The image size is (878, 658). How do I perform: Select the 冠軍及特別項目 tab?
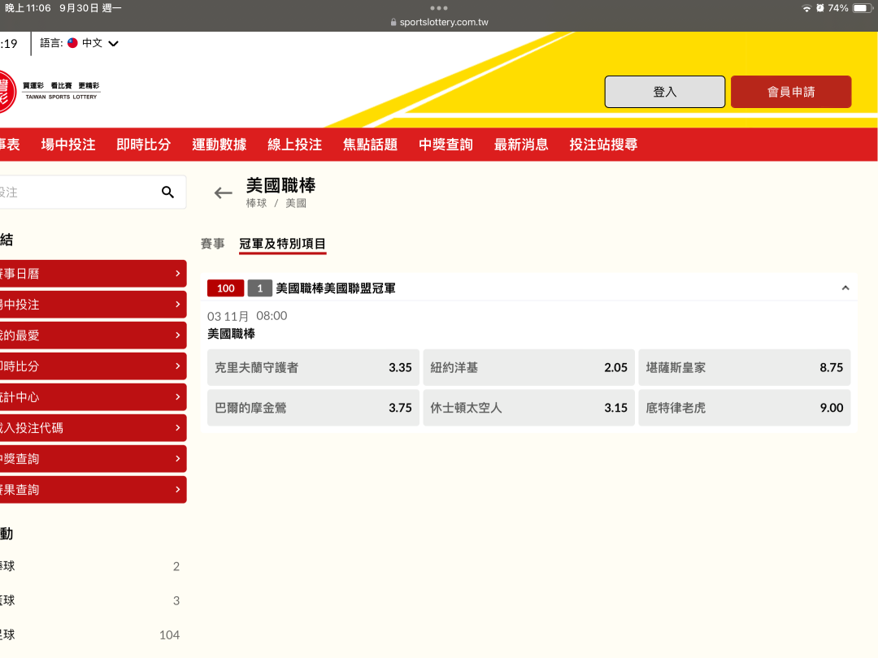pyautogui.click(x=283, y=244)
